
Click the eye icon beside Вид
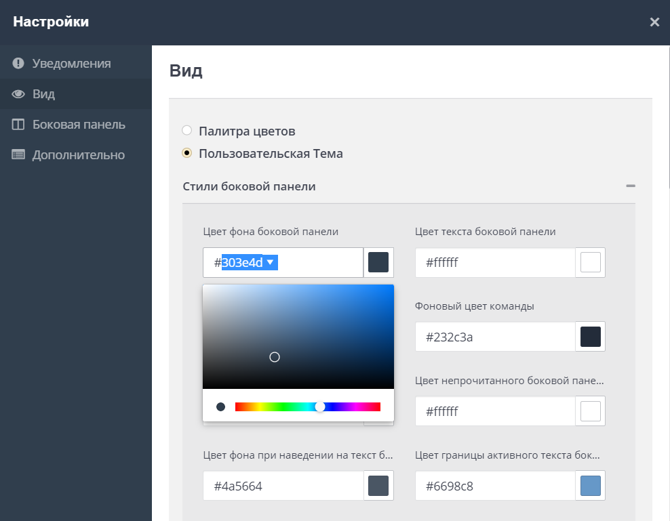pyautogui.click(x=18, y=94)
